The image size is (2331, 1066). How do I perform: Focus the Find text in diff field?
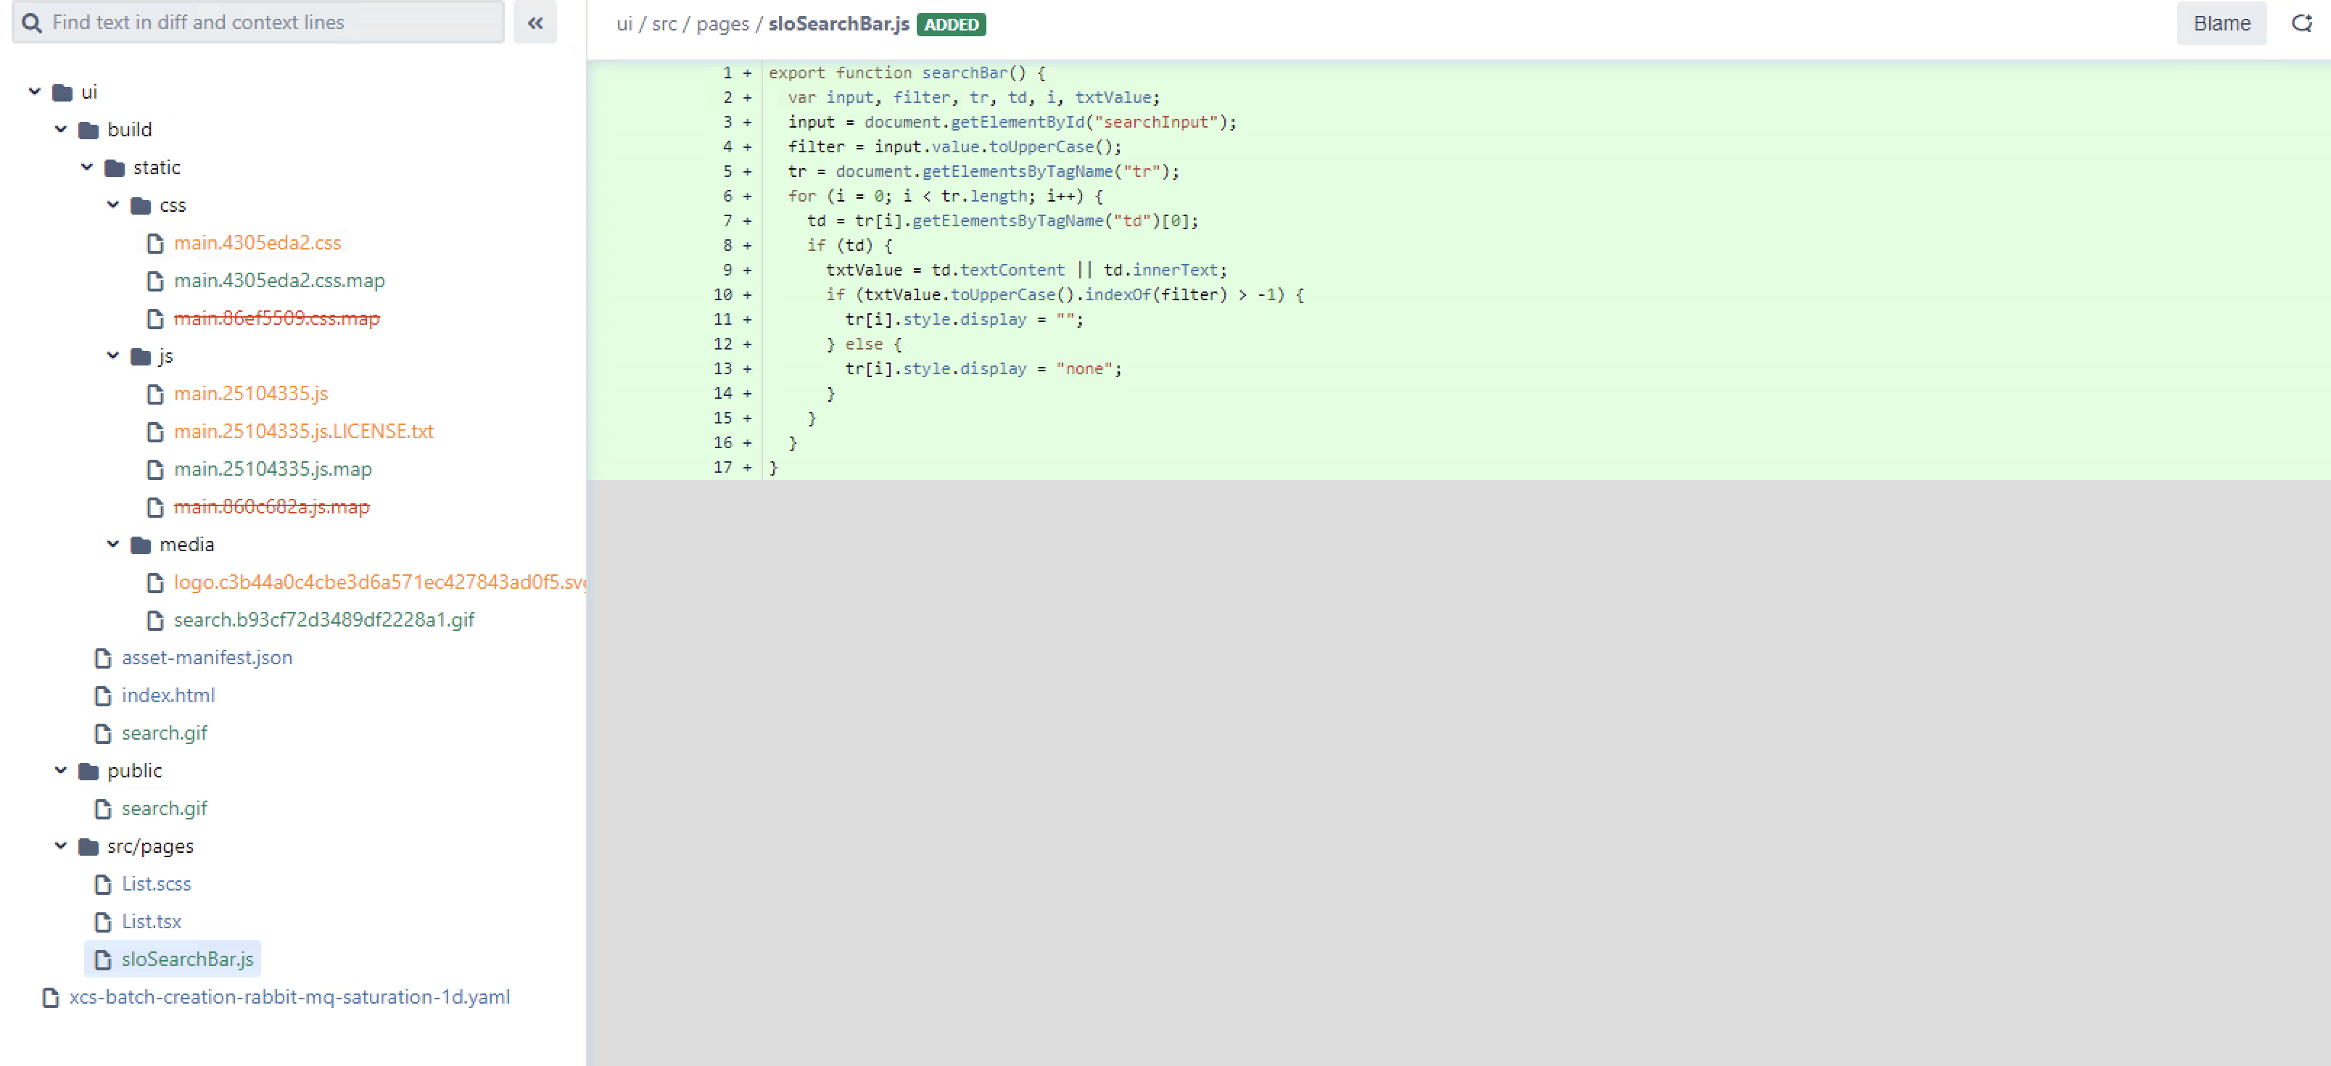(271, 22)
